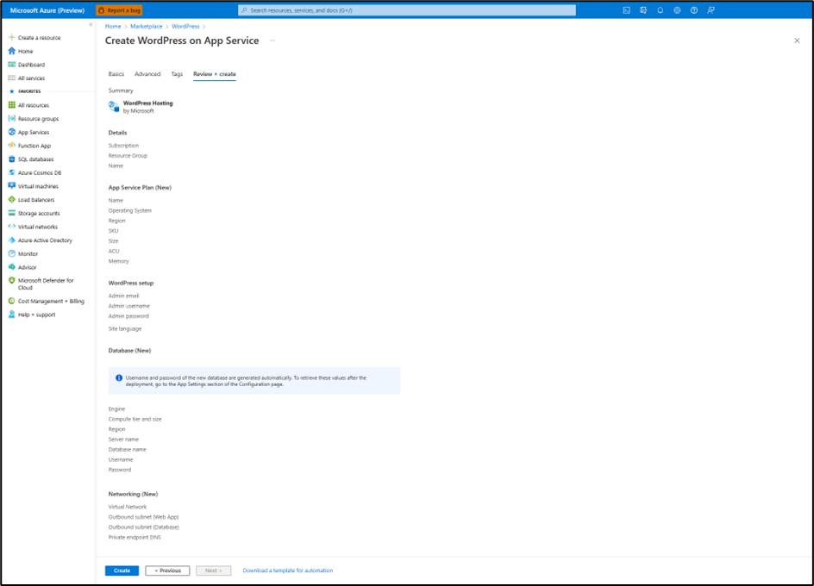Click the Function App lightning icon
Screen dimensions: 814x586
point(12,146)
